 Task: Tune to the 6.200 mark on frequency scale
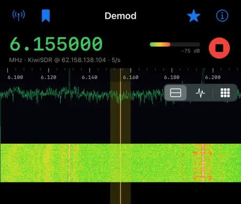tap(213, 77)
